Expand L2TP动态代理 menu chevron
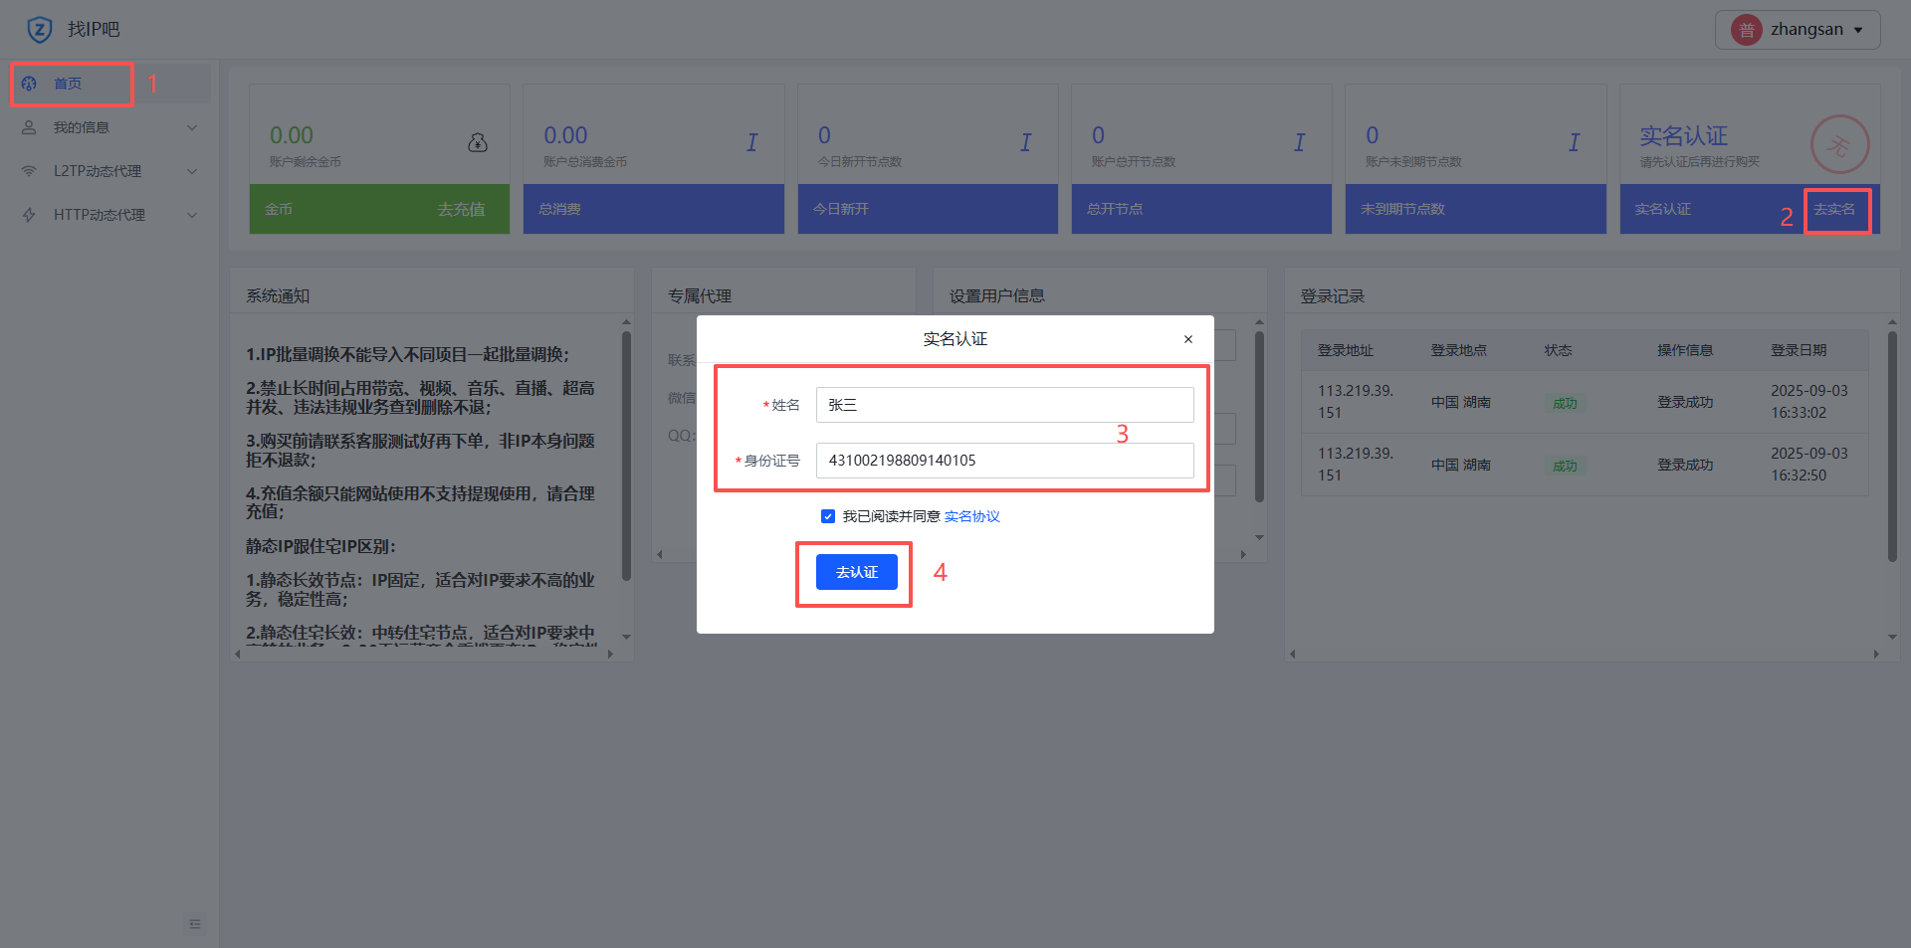 coord(192,171)
